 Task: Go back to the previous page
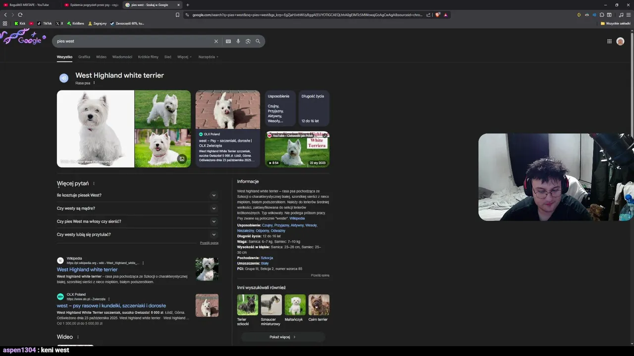[x=5, y=15]
